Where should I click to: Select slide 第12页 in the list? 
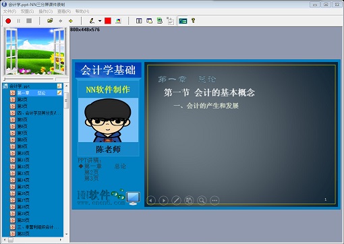point(24,166)
